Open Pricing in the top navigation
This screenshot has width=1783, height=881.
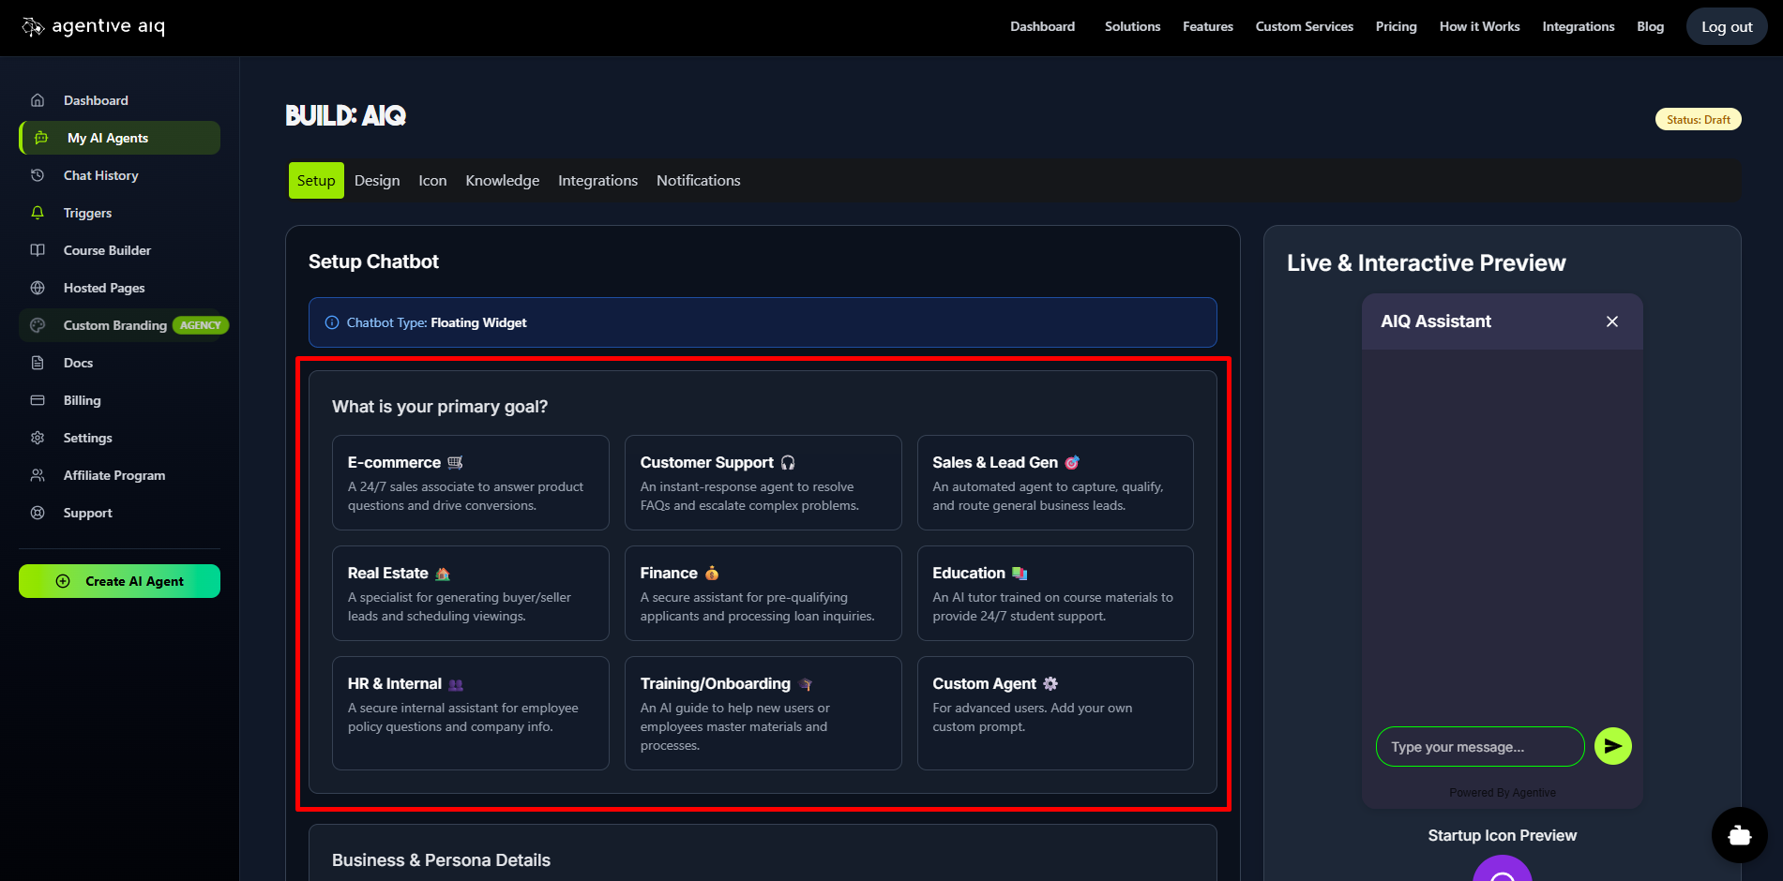(1396, 27)
